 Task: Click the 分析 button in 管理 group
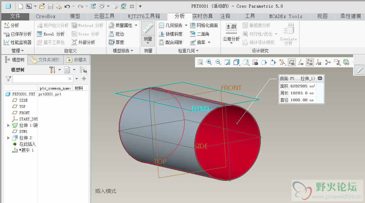click(11, 25)
